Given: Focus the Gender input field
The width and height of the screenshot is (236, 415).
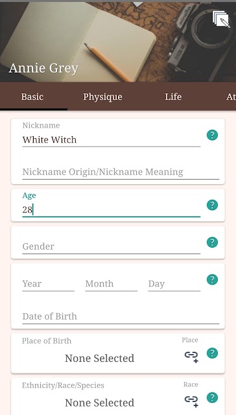Looking at the screenshot, I should tap(111, 246).
